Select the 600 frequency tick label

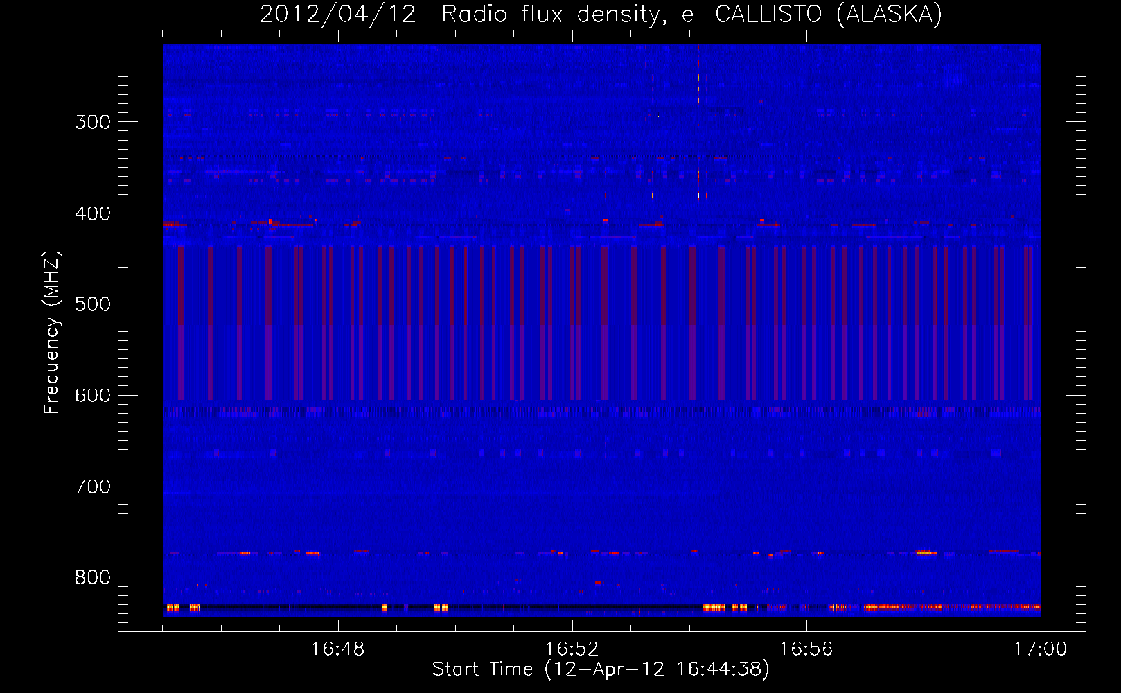(93, 396)
